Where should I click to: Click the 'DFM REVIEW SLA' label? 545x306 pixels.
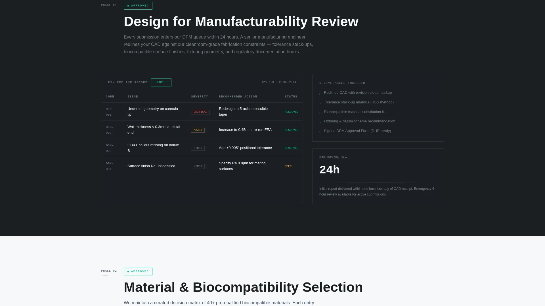point(333,158)
